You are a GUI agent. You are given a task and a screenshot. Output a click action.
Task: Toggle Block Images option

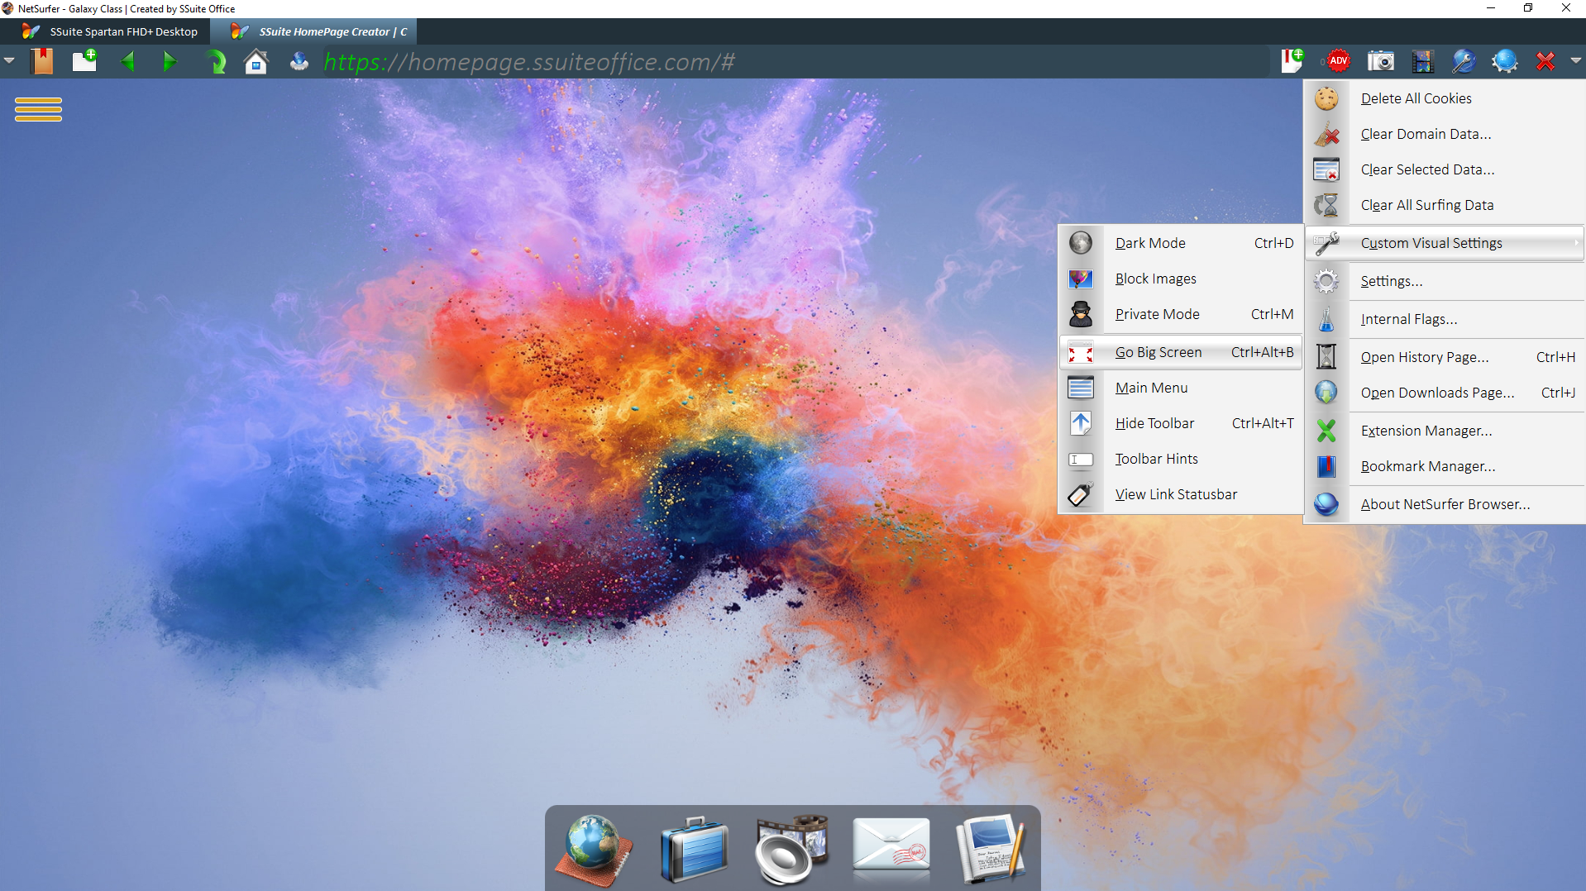pyautogui.click(x=1155, y=279)
